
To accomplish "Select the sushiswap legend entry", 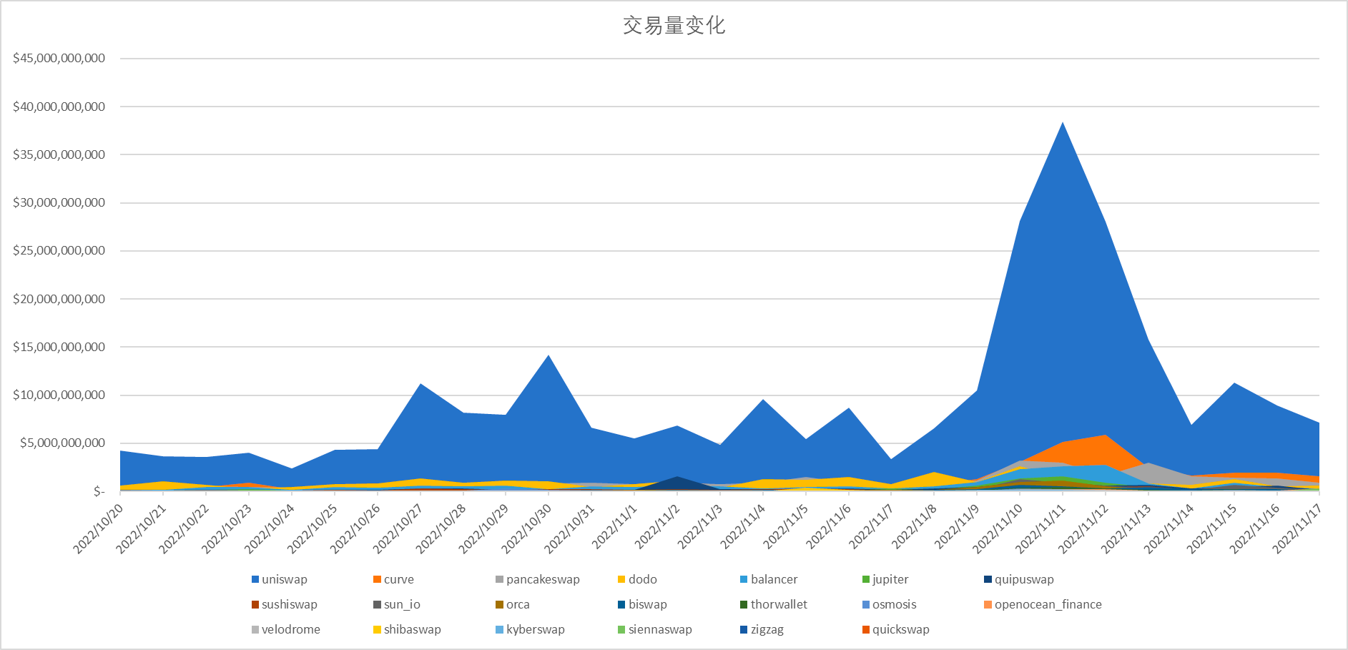I will 285,604.
